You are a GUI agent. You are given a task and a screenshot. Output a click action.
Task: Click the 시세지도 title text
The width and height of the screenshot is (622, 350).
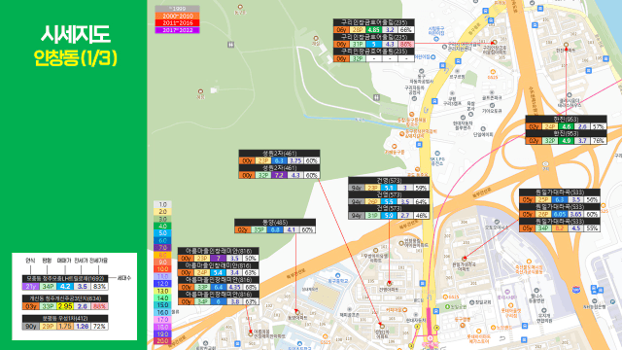coord(76,34)
